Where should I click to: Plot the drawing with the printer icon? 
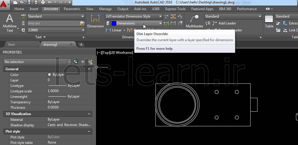point(43,3)
